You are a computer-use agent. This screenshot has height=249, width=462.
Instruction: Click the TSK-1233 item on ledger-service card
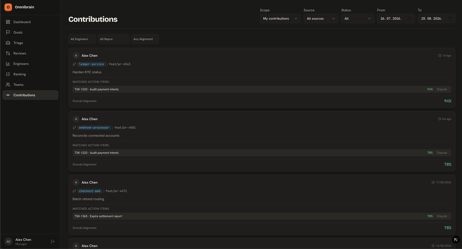262,89
